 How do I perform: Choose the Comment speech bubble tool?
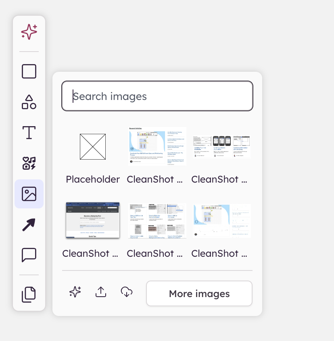[x=29, y=255]
